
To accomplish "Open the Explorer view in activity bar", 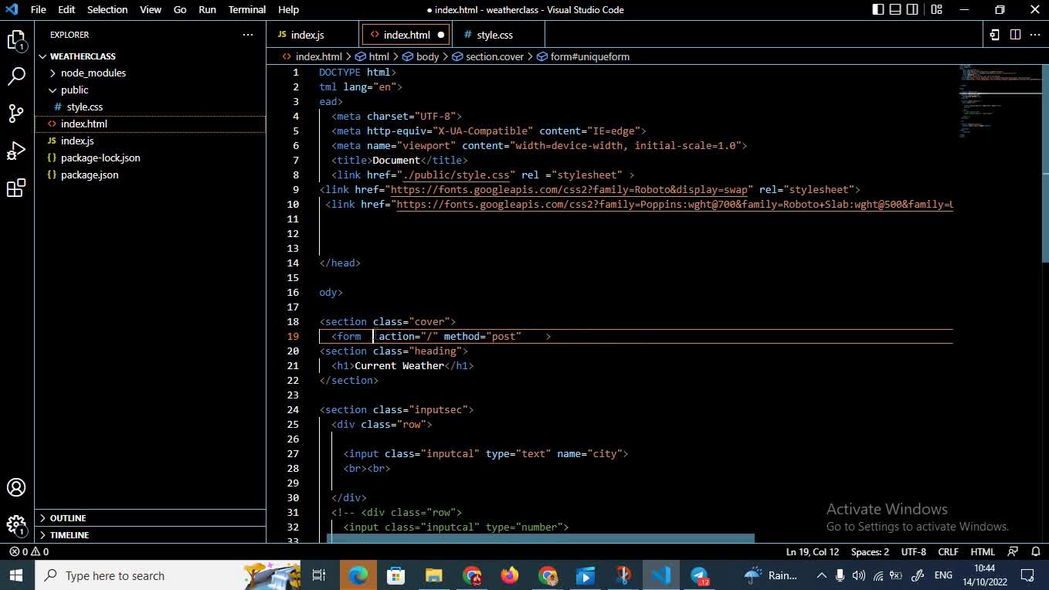I will 16,40.
